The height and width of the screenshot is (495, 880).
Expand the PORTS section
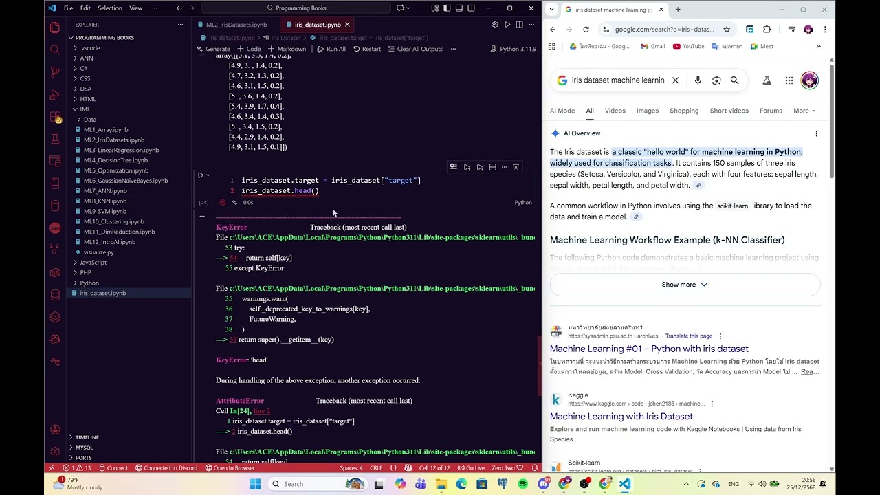click(83, 458)
